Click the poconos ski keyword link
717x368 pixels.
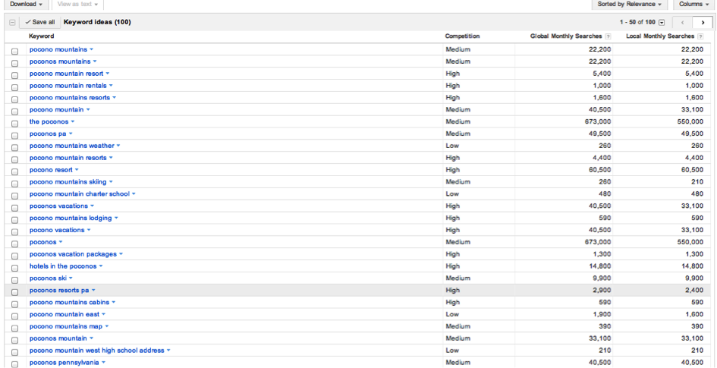[48, 278]
